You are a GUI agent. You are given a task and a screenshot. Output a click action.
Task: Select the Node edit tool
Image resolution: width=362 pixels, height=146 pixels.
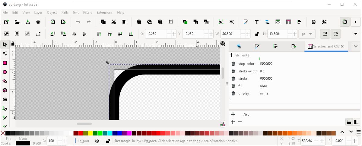coord(5,53)
